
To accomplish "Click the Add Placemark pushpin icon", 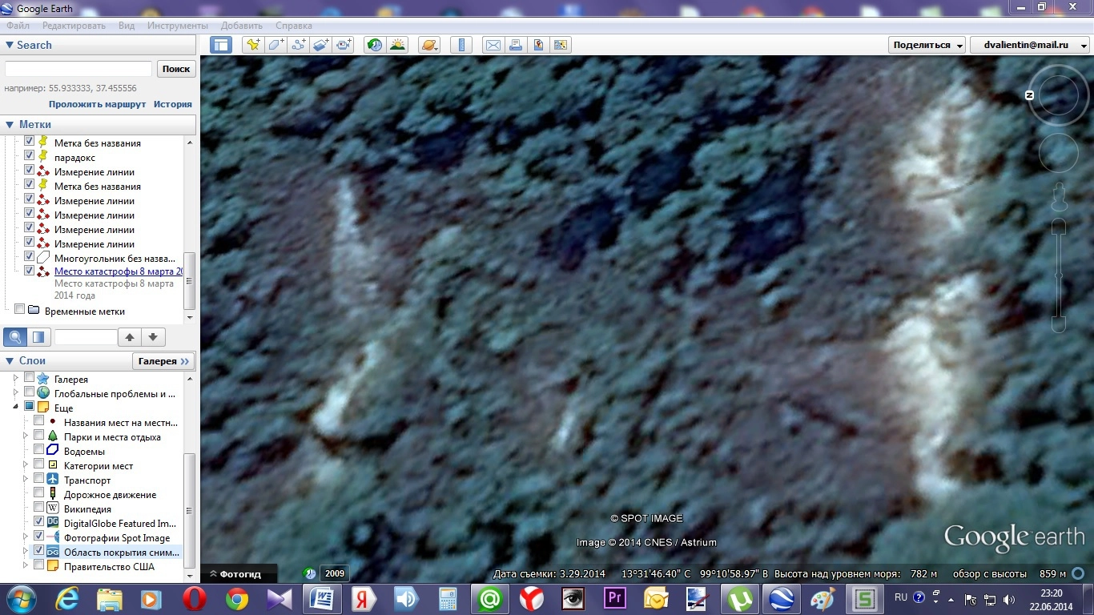I will coord(253,45).
